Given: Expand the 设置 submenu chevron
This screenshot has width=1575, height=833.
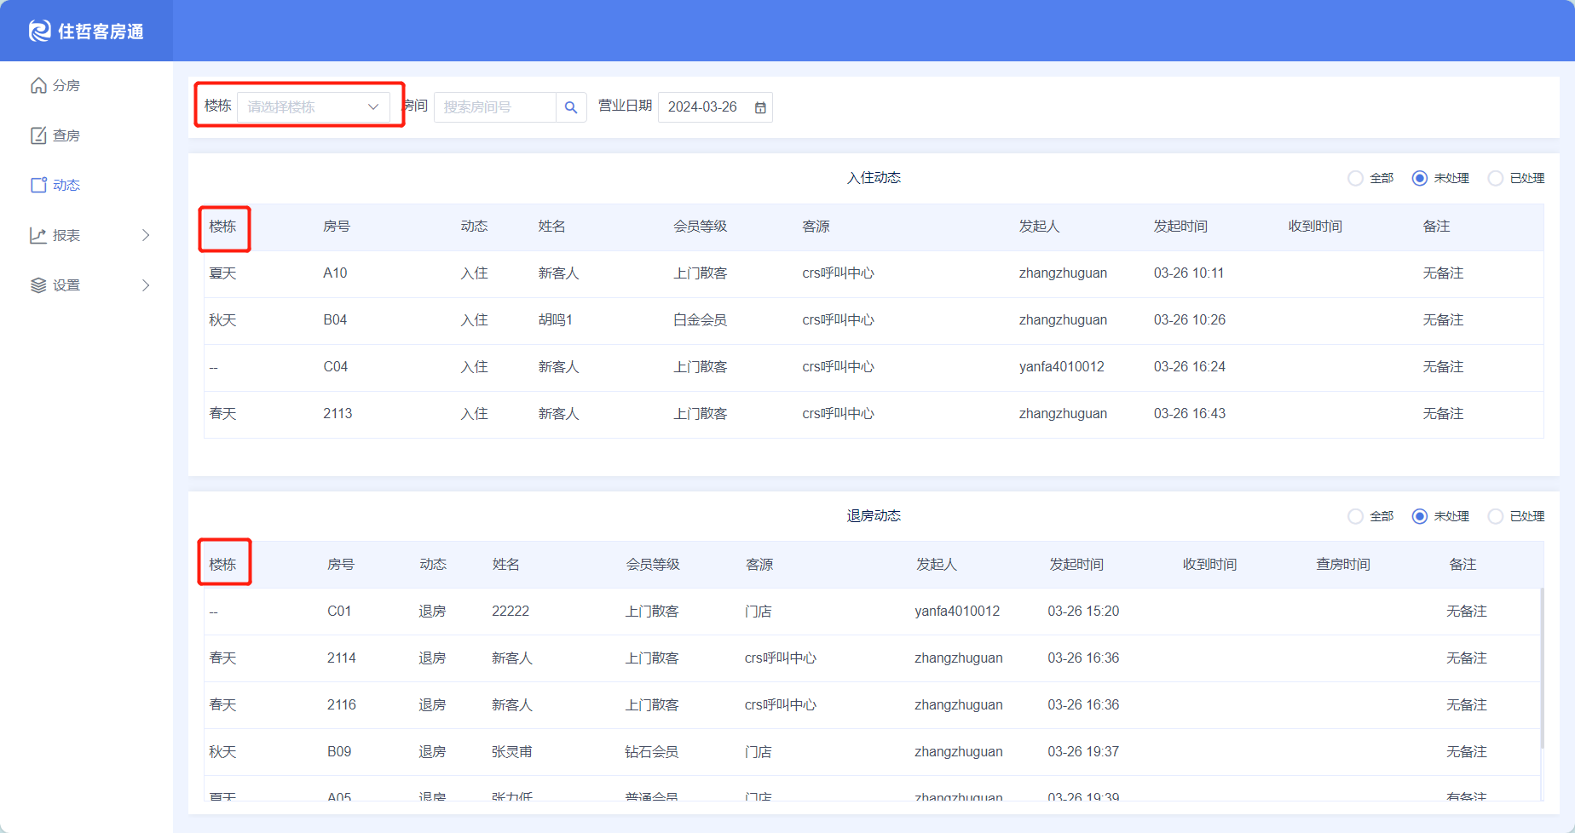Looking at the screenshot, I should [x=146, y=285].
